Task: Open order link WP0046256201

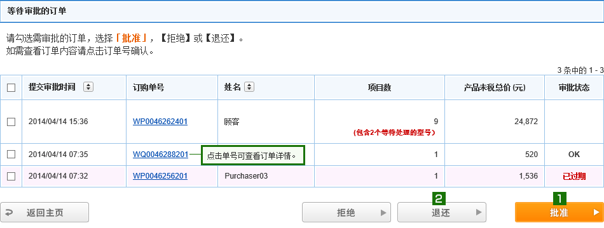Action: 160,176
